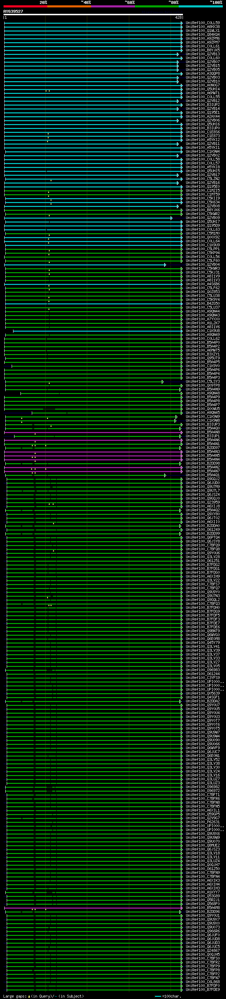This screenshot has height=999, width=226.
Task: Click hit label UniRef100_Q5UHI4
Action: [x=203, y=89]
